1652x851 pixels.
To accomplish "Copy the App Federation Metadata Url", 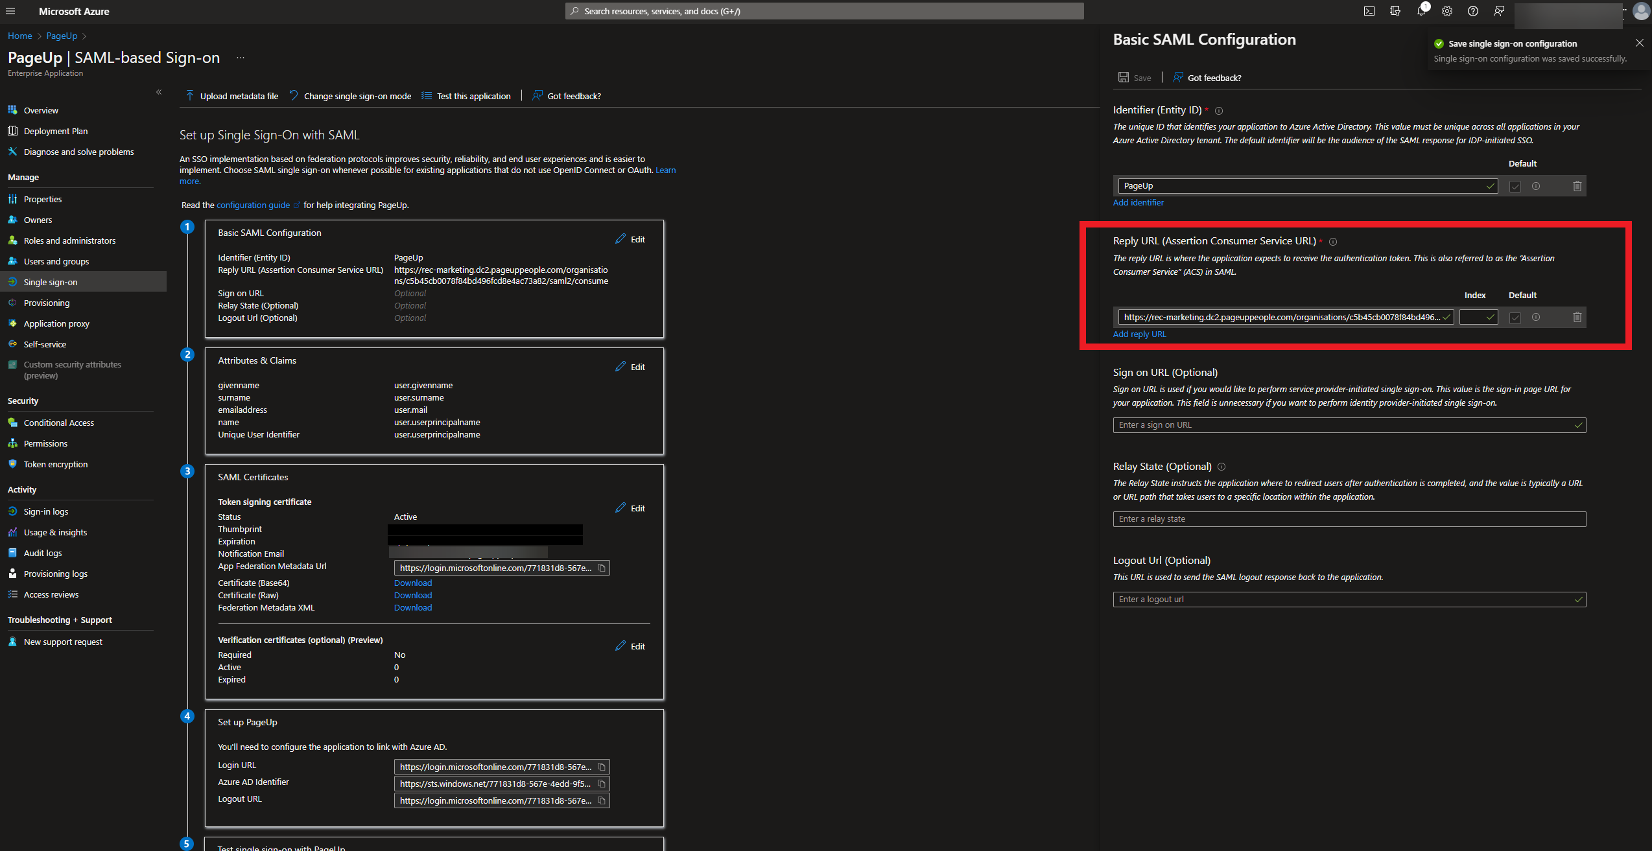I will 602,568.
